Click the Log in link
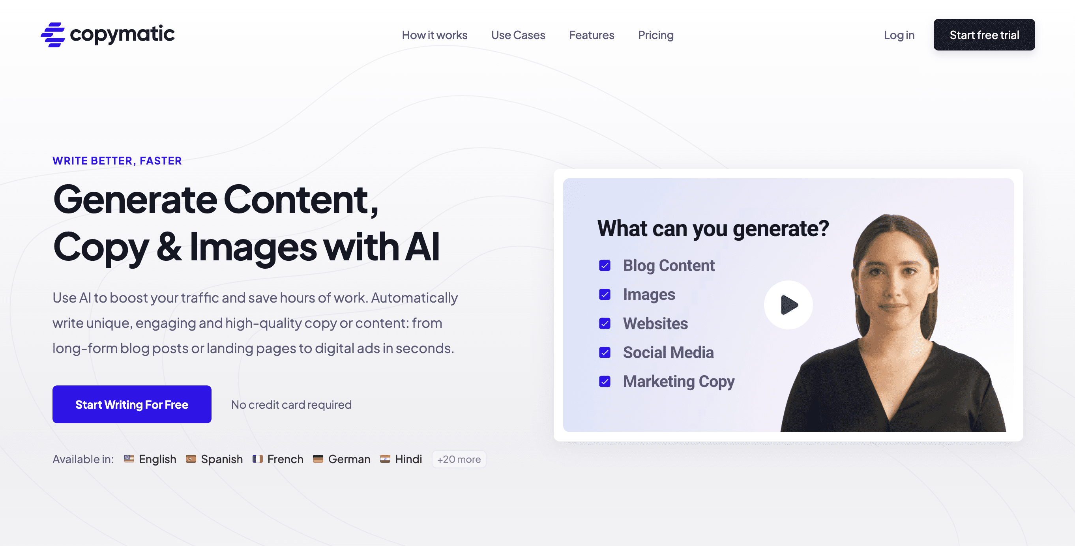The image size is (1075, 546). click(899, 34)
